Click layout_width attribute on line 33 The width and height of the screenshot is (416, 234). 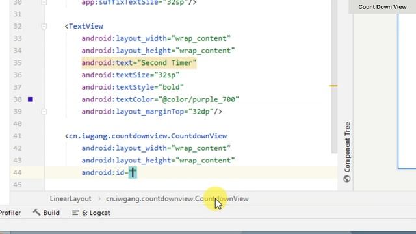(156, 38)
